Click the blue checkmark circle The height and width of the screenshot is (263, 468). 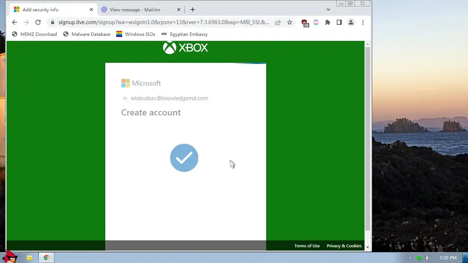(184, 158)
